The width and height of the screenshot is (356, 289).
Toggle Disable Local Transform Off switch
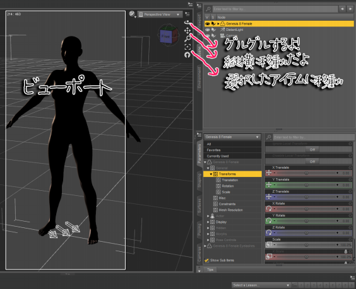[312, 161]
